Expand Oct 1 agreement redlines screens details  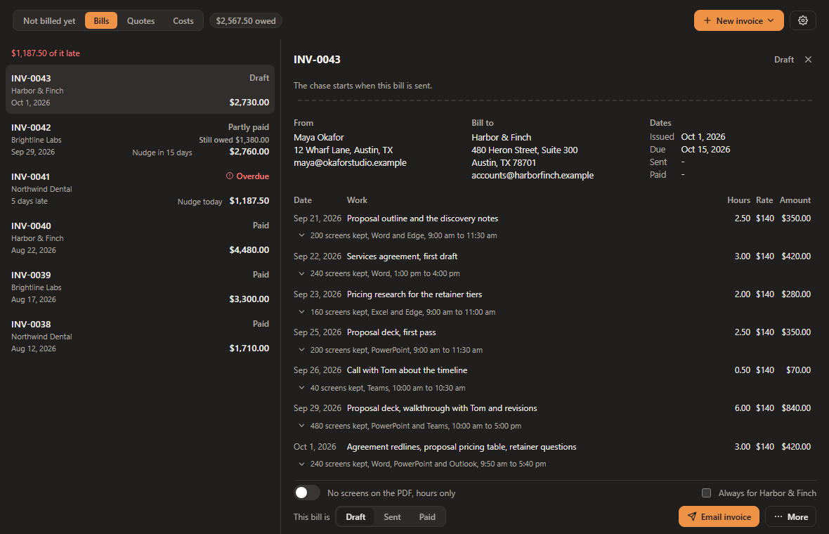tap(301, 464)
